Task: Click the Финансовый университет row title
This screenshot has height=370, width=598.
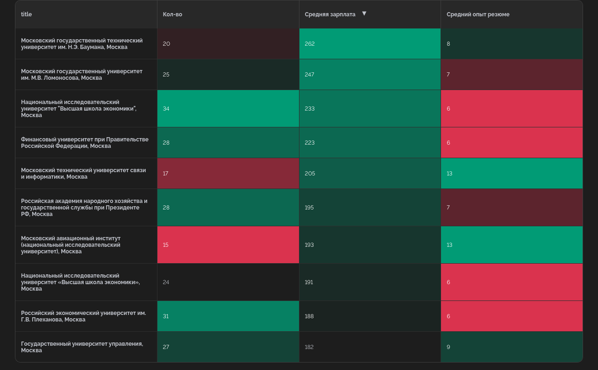Action: 85,143
